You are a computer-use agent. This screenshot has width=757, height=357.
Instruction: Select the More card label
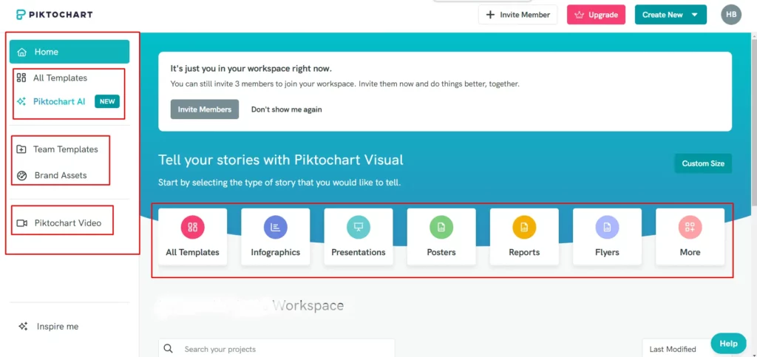coord(690,252)
